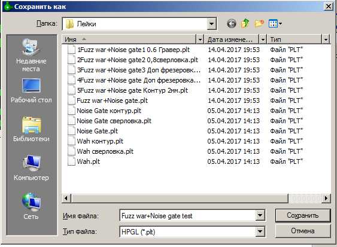Expand the Тип файла HPGL dropdown
This screenshot has width=337, height=247.
260,231
